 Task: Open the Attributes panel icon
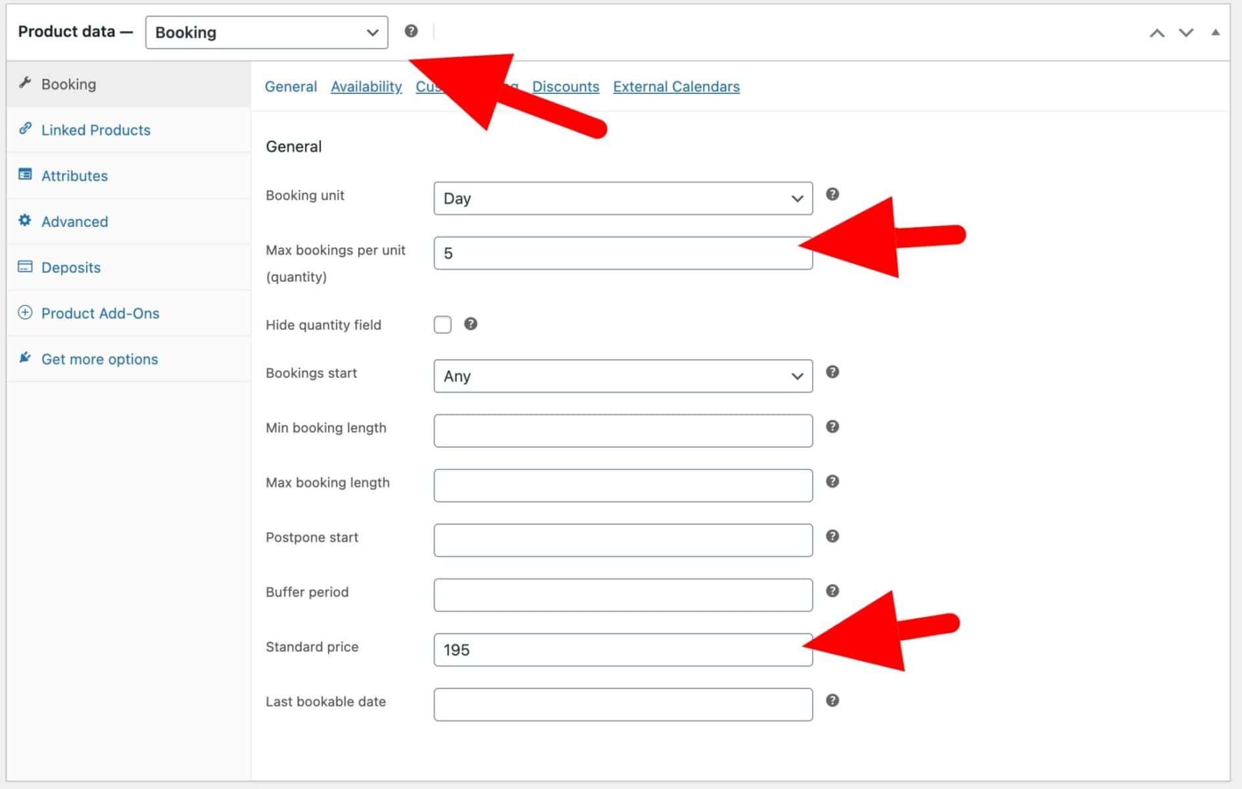[x=24, y=174]
